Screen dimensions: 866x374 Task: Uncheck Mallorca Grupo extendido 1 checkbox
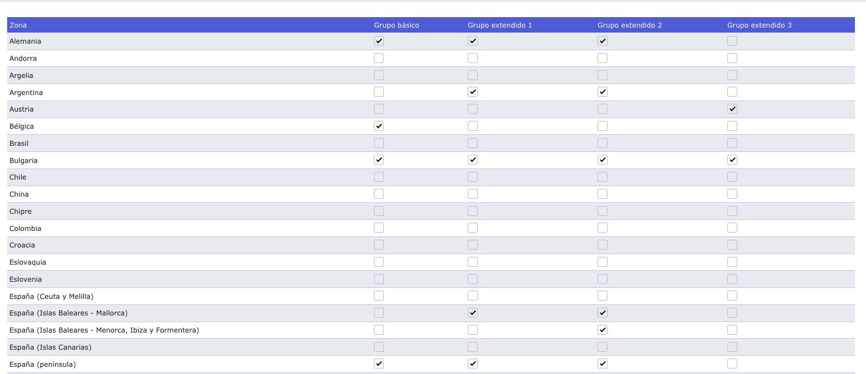pos(473,313)
